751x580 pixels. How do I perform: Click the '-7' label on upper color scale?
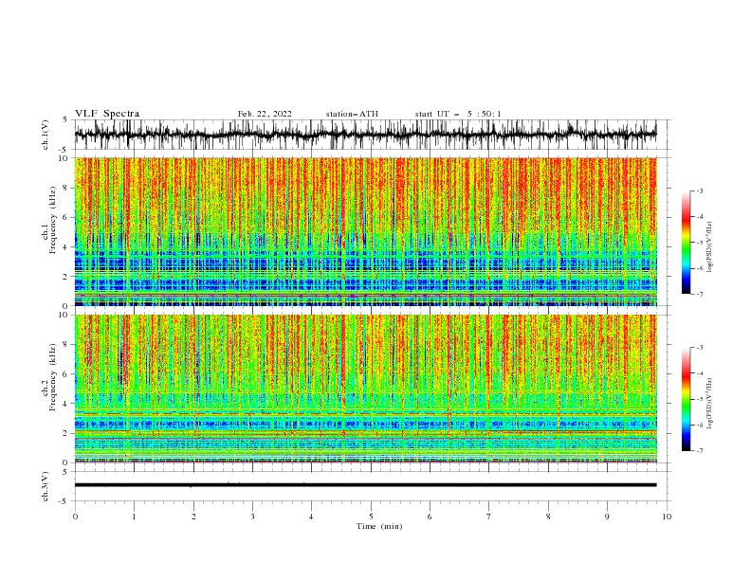[x=700, y=294]
